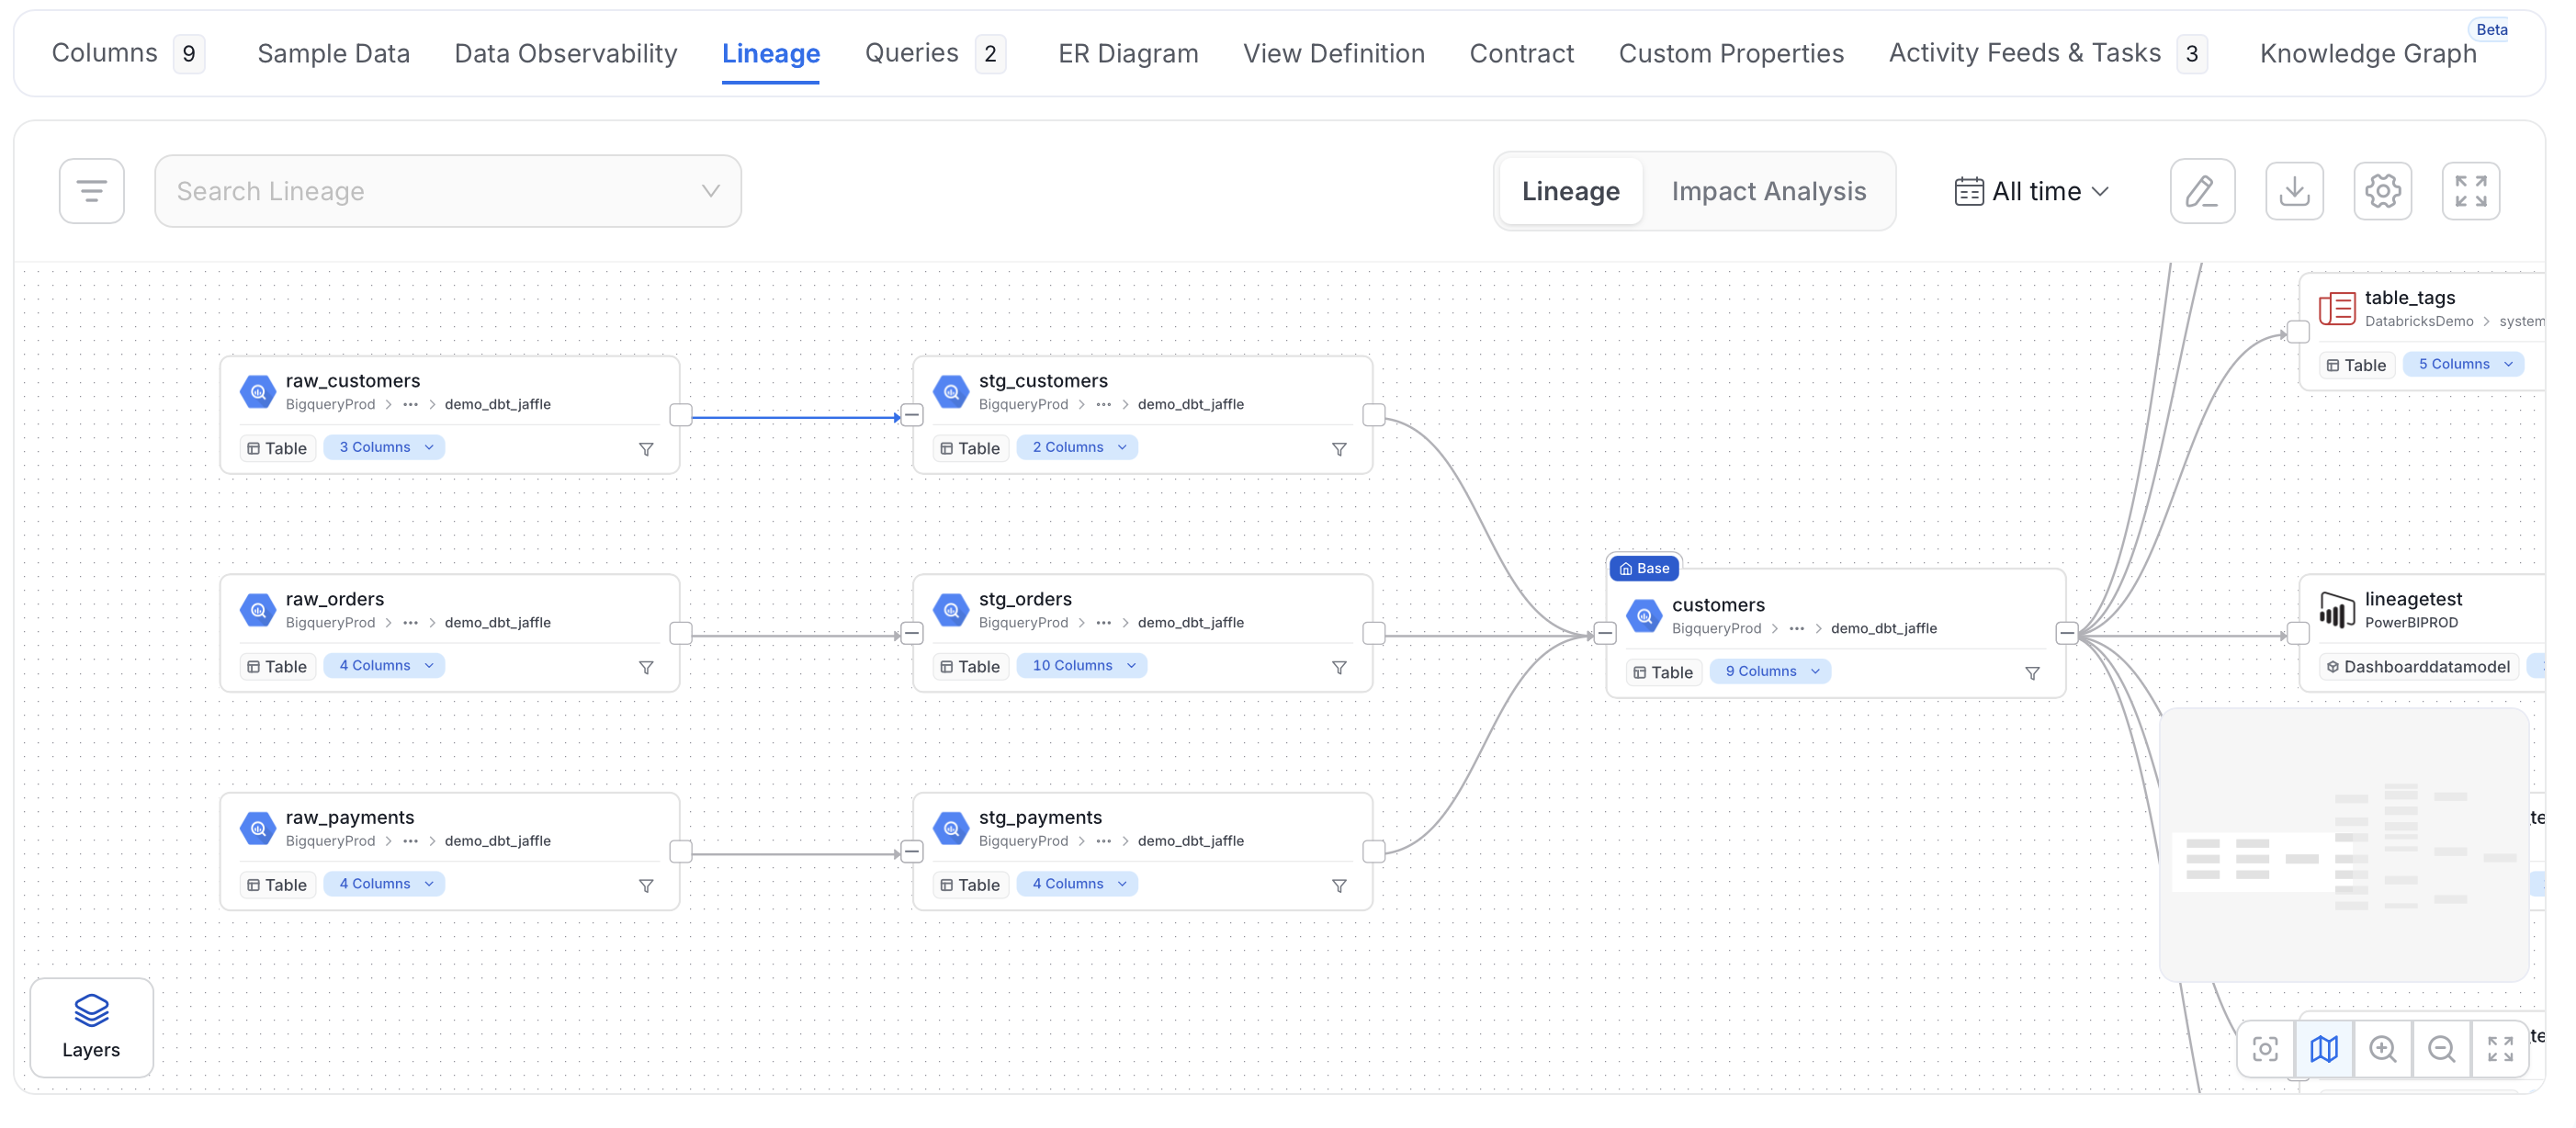Expand 4 Columns on raw_orders
The width and height of the screenshot is (2576, 1128).
(385, 665)
